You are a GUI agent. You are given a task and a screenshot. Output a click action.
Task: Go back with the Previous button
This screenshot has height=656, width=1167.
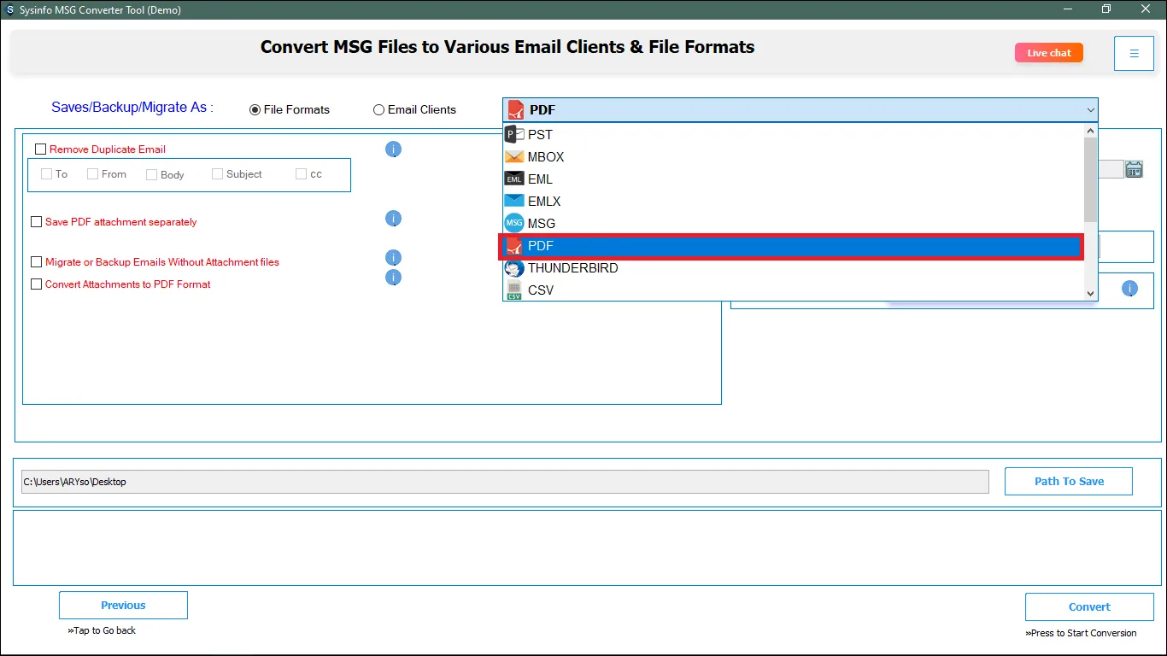point(123,606)
